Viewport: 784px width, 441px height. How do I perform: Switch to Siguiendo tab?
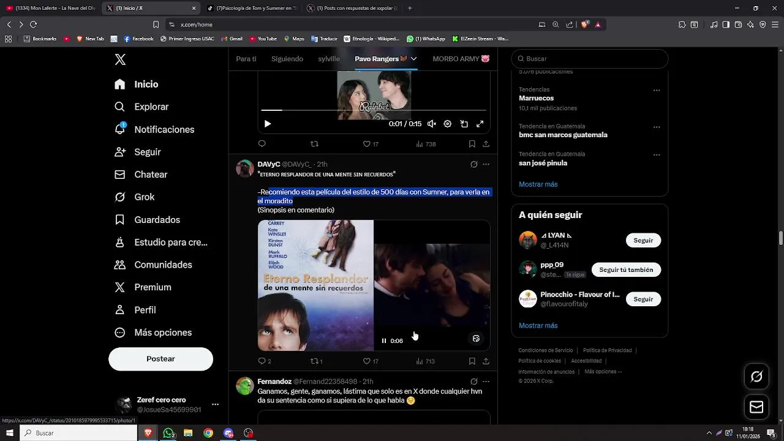pos(287,59)
